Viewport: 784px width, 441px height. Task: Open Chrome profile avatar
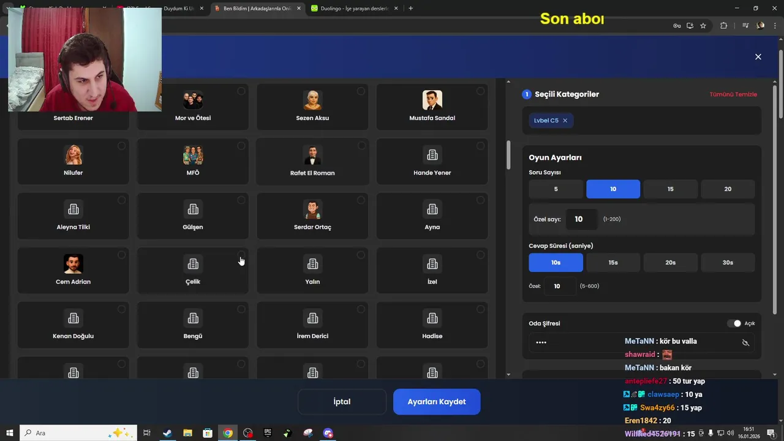761,26
